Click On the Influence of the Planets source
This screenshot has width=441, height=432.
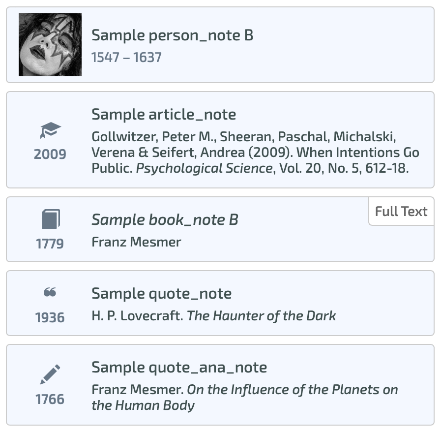pyautogui.click(x=293, y=390)
